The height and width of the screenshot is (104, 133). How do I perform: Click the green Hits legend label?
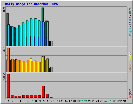coord(130,11)
